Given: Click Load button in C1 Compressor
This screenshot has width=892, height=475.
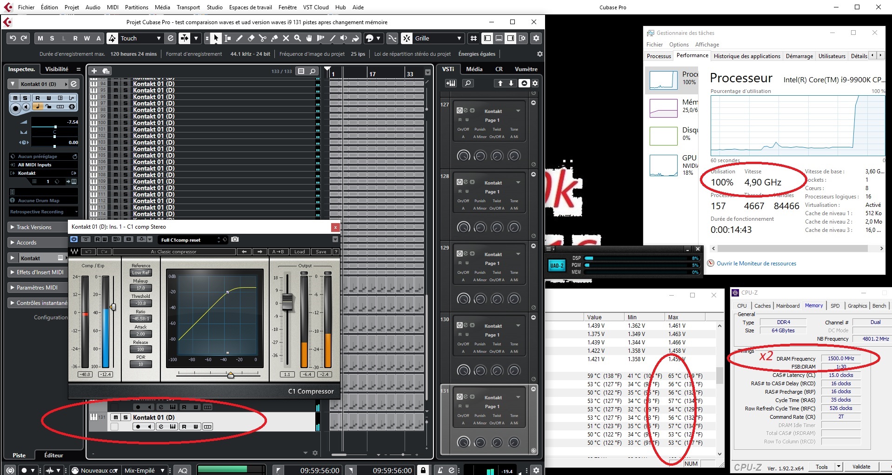Looking at the screenshot, I should 300,251.
